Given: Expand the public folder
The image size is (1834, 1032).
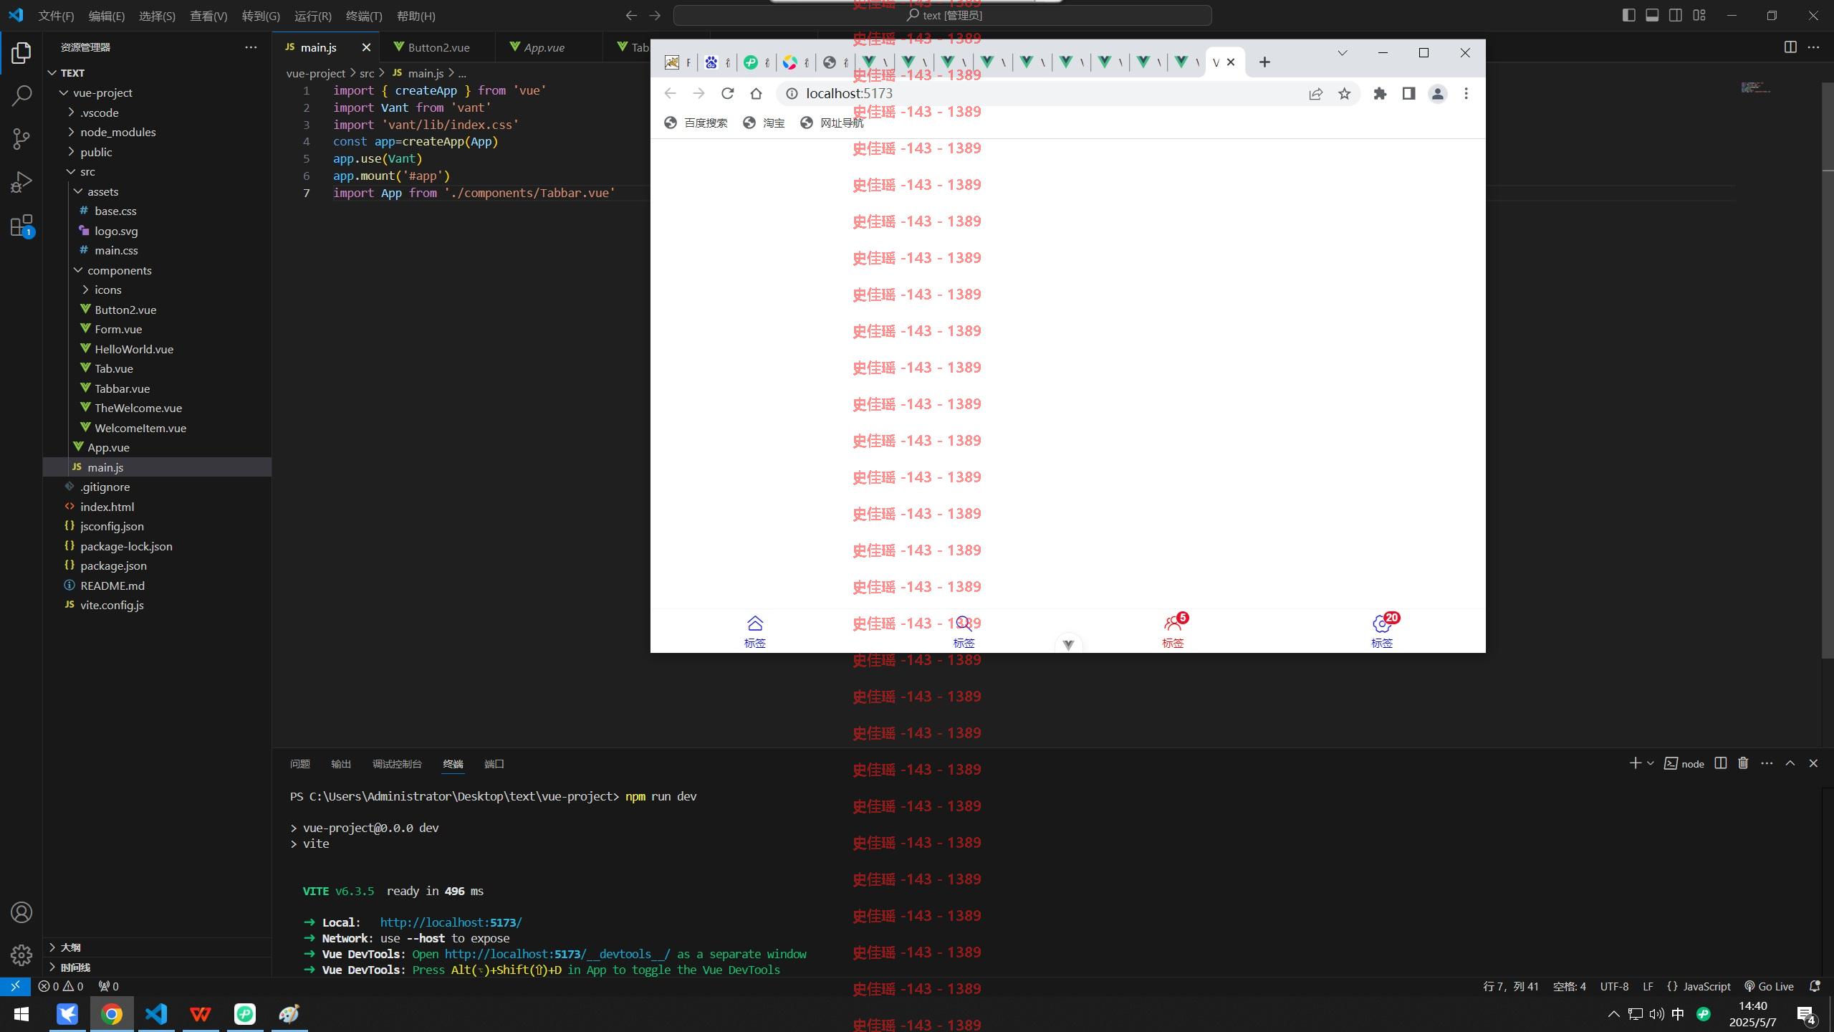Looking at the screenshot, I should pos(158,152).
